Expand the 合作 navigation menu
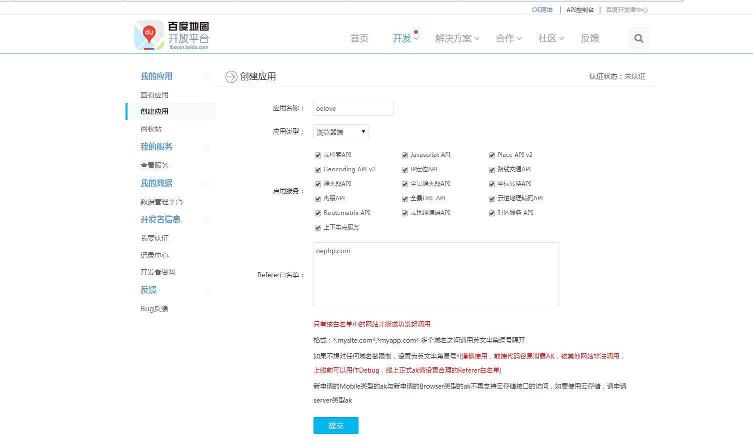Screen dimensions: 753x444 [508, 38]
